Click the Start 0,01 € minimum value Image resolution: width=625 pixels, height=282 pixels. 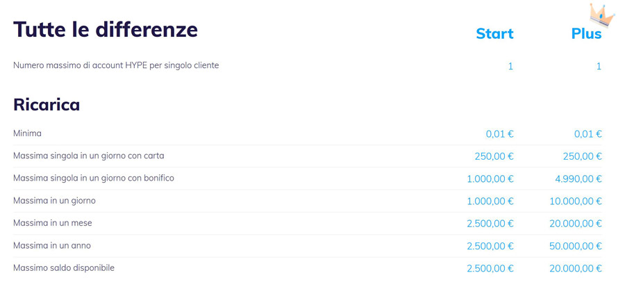[x=500, y=135]
